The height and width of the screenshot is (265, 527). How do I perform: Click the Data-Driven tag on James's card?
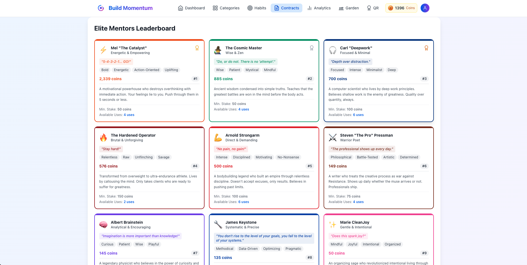coord(248,249)
